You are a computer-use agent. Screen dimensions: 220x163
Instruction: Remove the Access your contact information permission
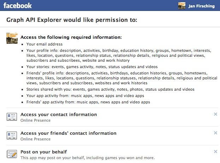click(x=215, y=114)
